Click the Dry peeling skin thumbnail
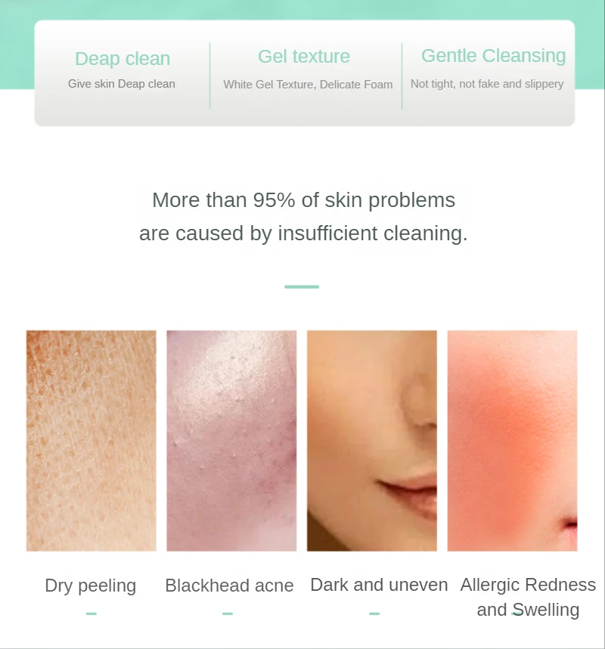The height and width of the screenshot is (649, 605). [x=92, y=440]
